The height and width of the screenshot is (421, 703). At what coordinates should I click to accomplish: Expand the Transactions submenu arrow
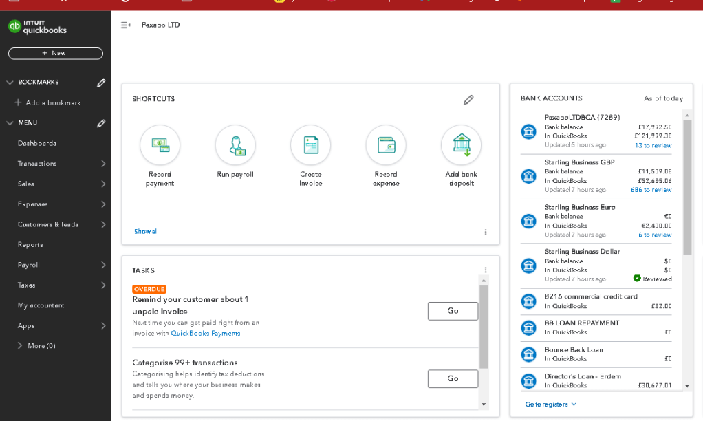103,164
